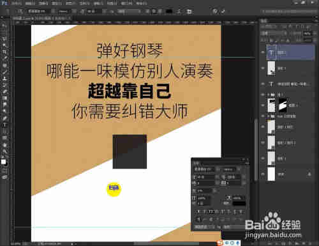Right align text in options bar
Screen dimensions: 319x246
click(160, 12)
